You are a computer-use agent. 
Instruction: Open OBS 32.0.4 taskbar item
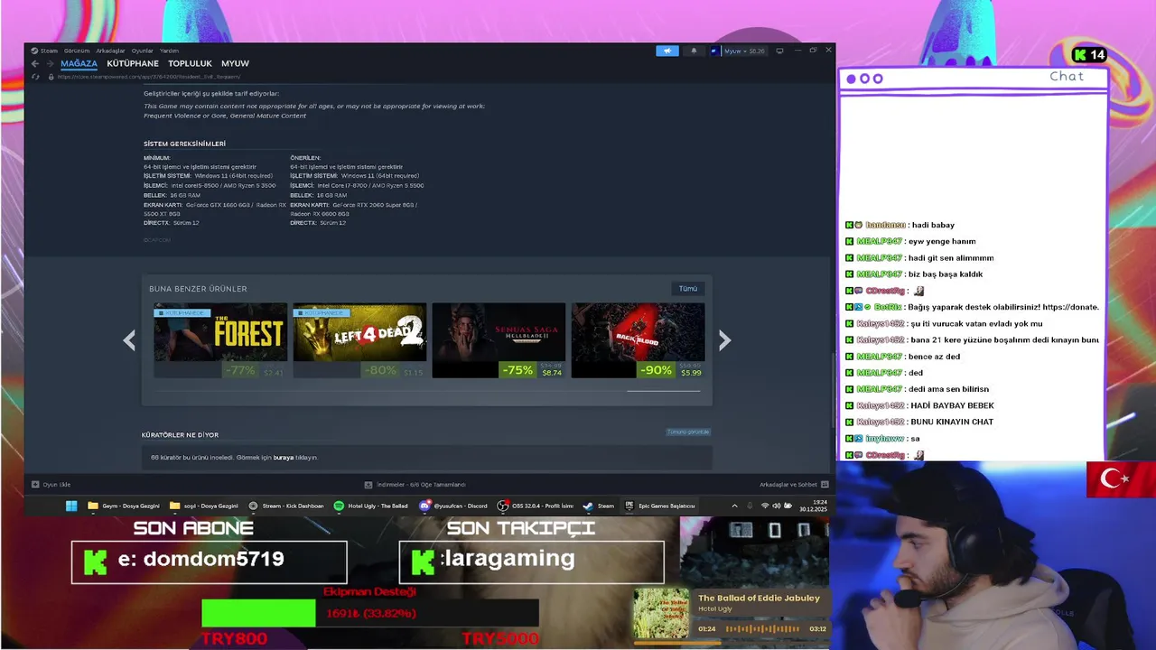tap(536, 506)
